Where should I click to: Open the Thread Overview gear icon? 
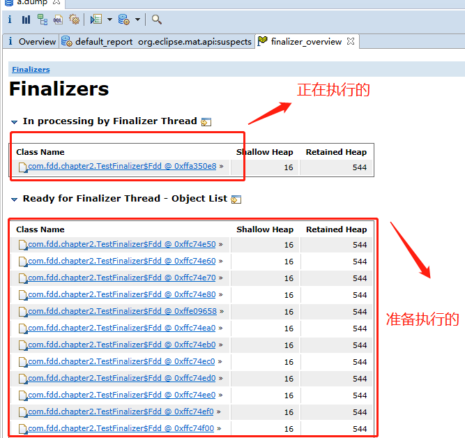[x=74, y=20]
